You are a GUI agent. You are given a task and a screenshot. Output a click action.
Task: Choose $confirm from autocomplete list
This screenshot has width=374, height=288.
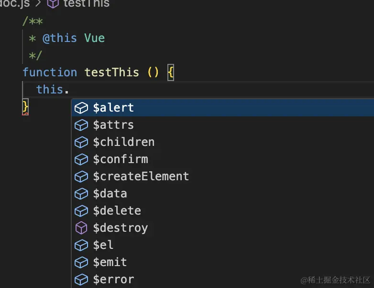click(121, 159)
